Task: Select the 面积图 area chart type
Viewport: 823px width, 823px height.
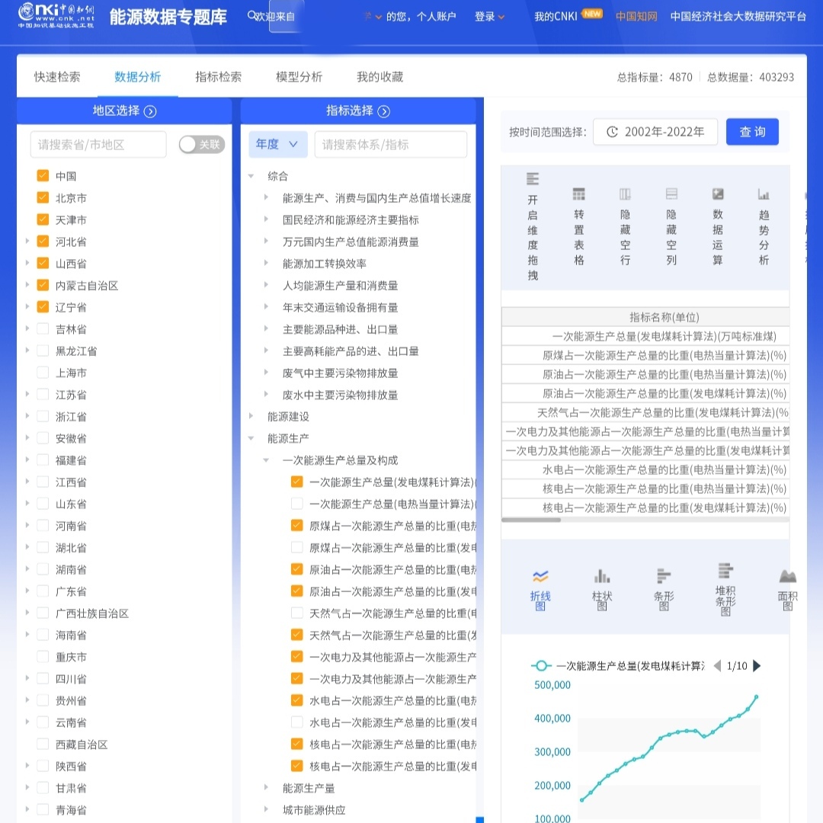Action: [787, 587]
